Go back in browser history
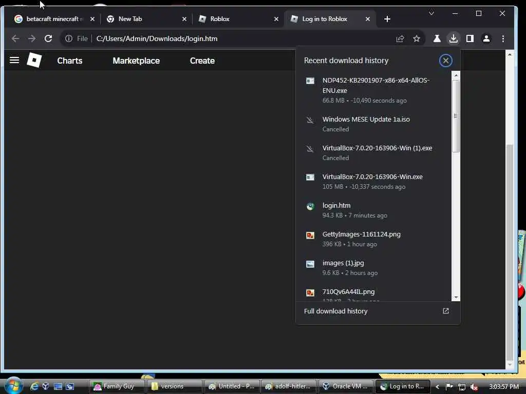 click(15, 38)
